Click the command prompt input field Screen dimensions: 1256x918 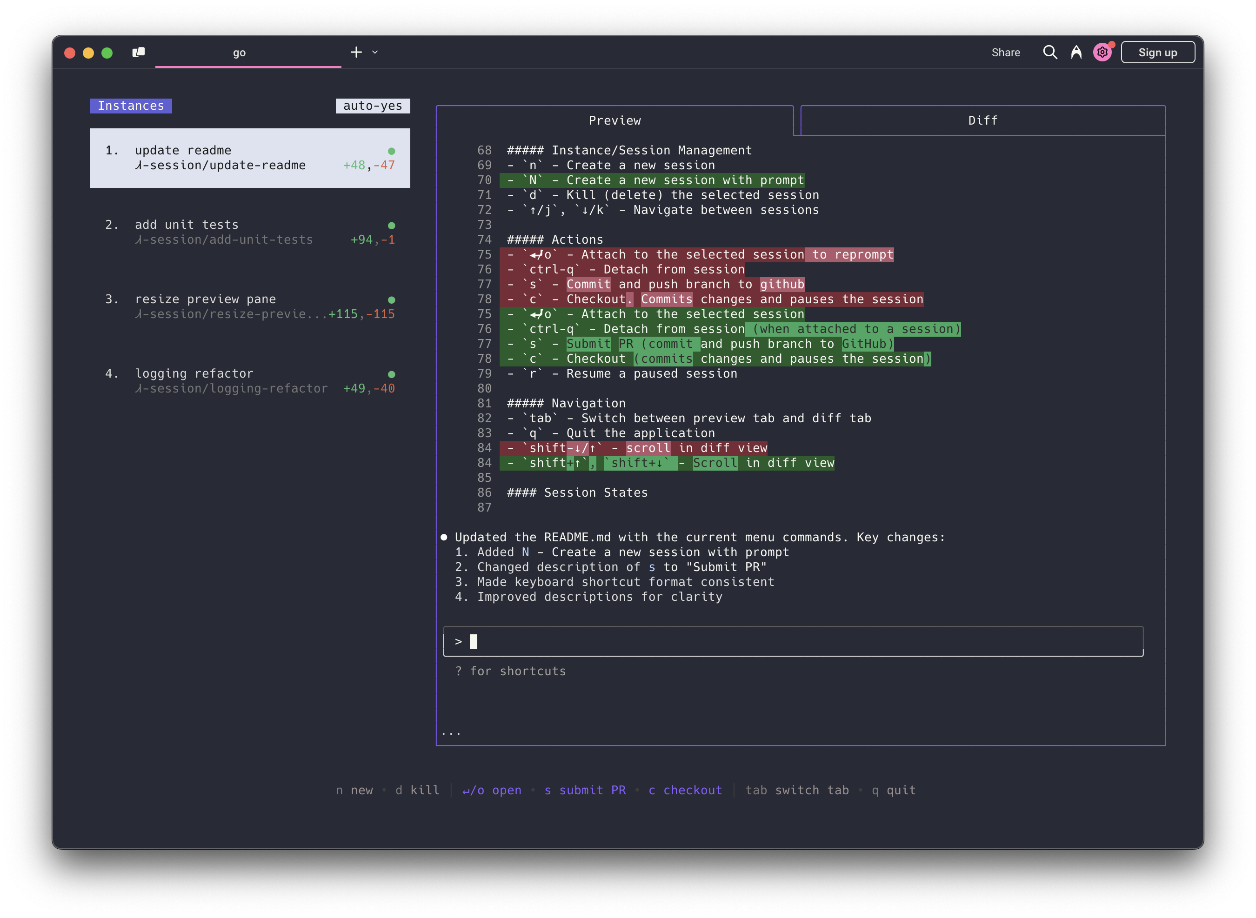tap(793, 641)
